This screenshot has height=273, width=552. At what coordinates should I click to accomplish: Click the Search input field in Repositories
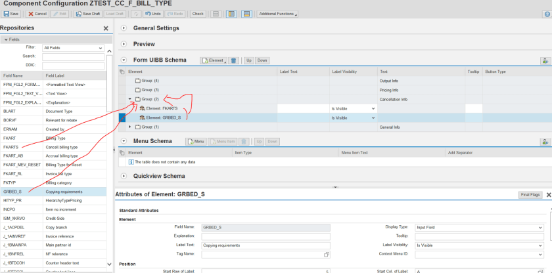pos(72,56)
